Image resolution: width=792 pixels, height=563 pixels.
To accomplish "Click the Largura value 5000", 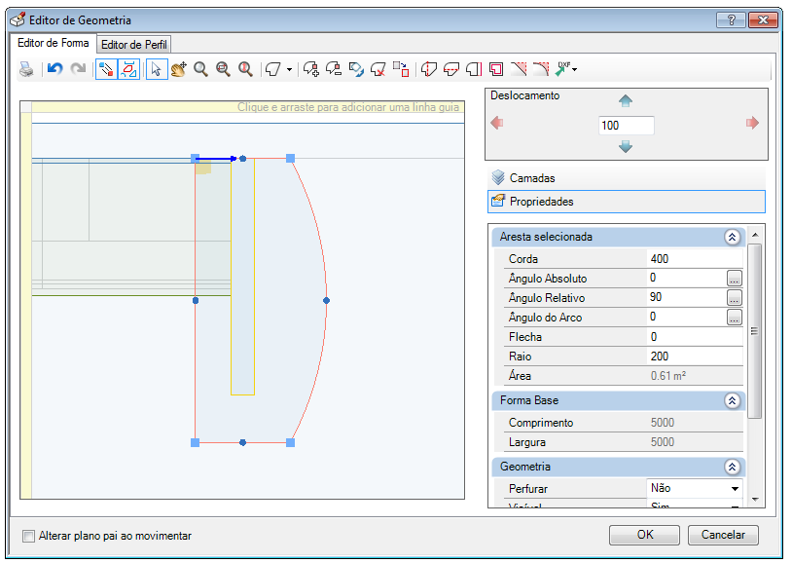I will [x=695, y=442].
